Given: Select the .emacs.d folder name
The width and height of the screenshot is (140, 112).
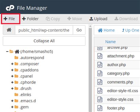Looking at the screenshot, I should click(x=28, y=101).
